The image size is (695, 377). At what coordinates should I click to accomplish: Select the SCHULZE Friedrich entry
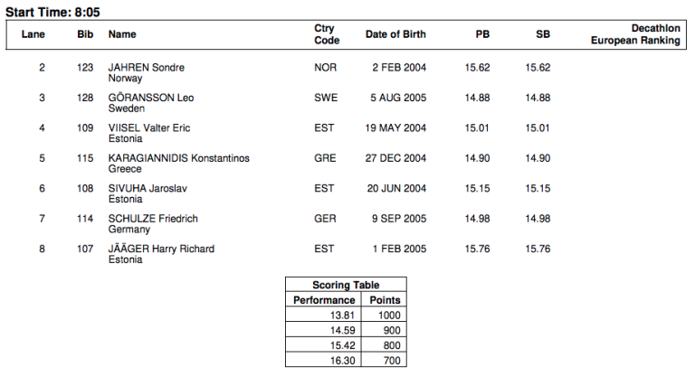click(153, 219)
